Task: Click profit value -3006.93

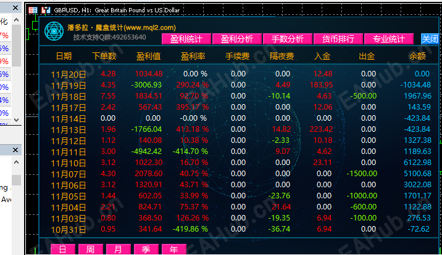Action: (x=146, y=85)
